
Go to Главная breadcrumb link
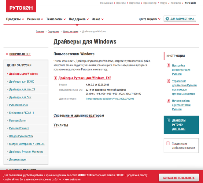40,31
